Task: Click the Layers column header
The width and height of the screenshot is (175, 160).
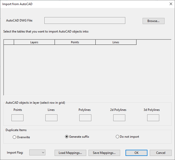Action: coord(34,42)
